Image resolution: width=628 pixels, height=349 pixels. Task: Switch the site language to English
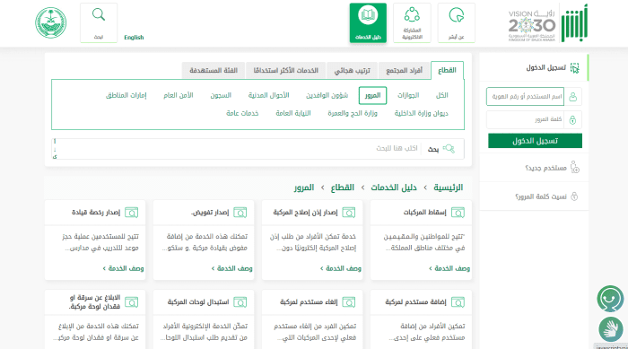(134, 38)
